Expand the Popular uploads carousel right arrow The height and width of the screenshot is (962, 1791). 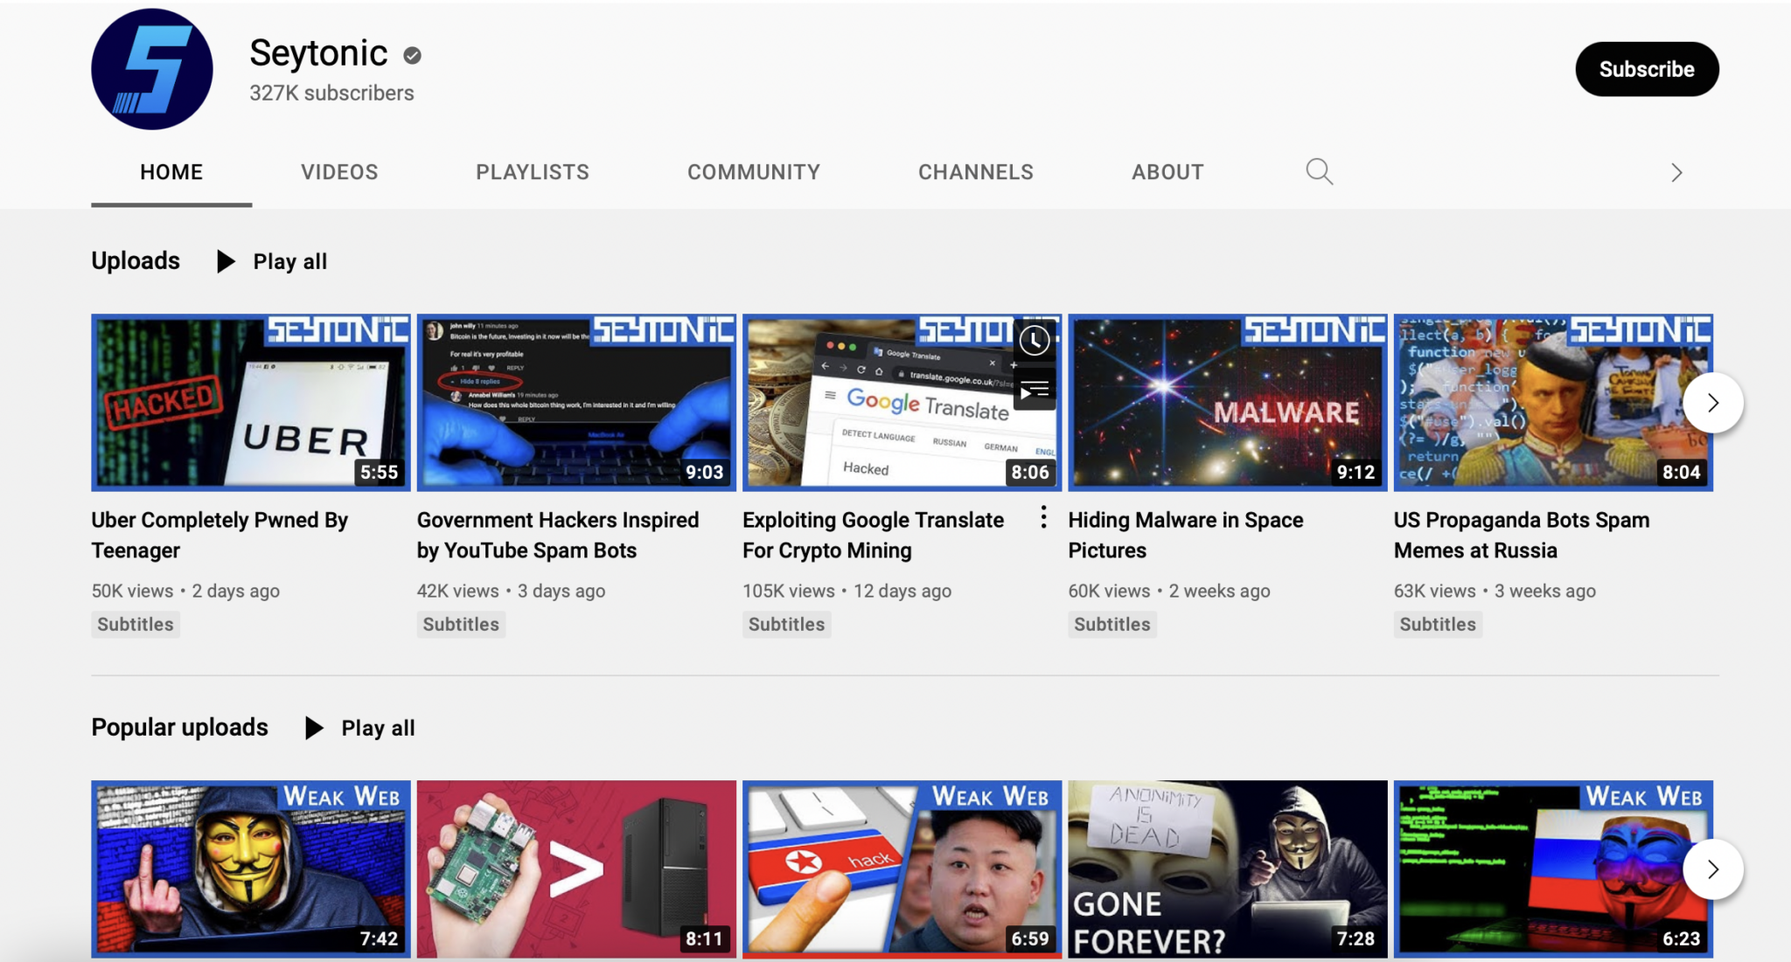1711,869
